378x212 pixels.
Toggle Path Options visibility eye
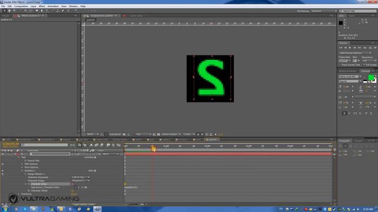(2, 164)
